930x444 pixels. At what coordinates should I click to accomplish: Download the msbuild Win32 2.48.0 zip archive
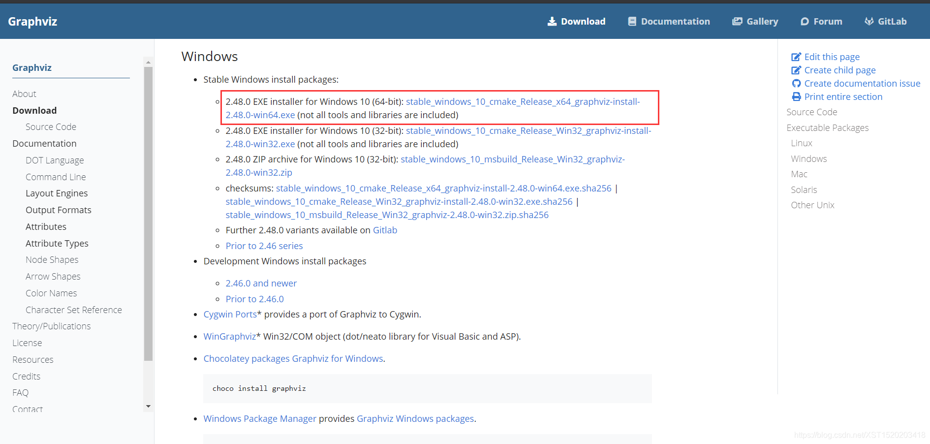(x=513, y=159)
